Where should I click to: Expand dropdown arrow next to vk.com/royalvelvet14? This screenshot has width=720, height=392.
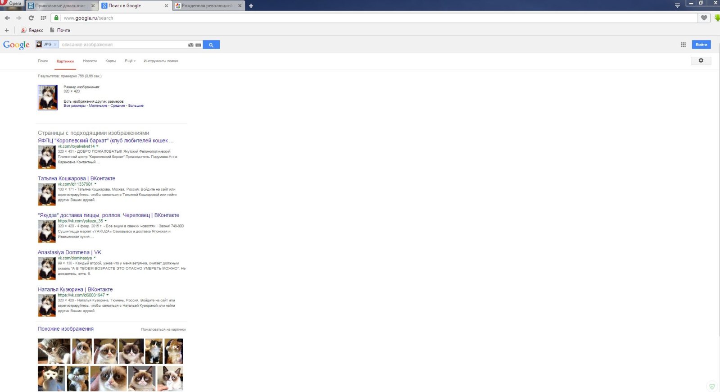pyautogui.click(x=97, y=146)
